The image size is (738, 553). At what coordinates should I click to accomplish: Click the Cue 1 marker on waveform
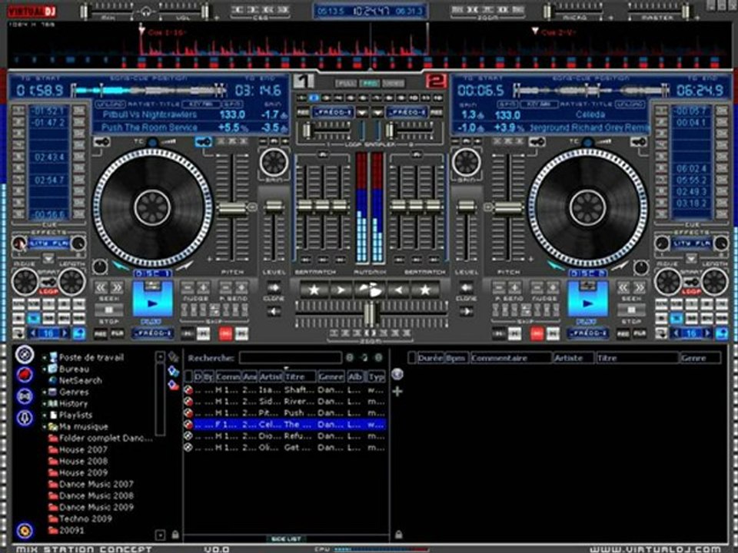141,31
